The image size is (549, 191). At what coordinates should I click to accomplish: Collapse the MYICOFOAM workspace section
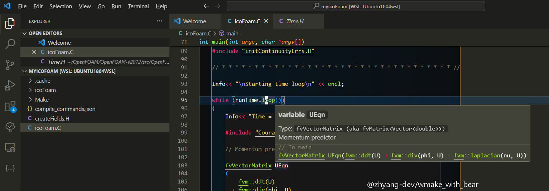(24, 71)
